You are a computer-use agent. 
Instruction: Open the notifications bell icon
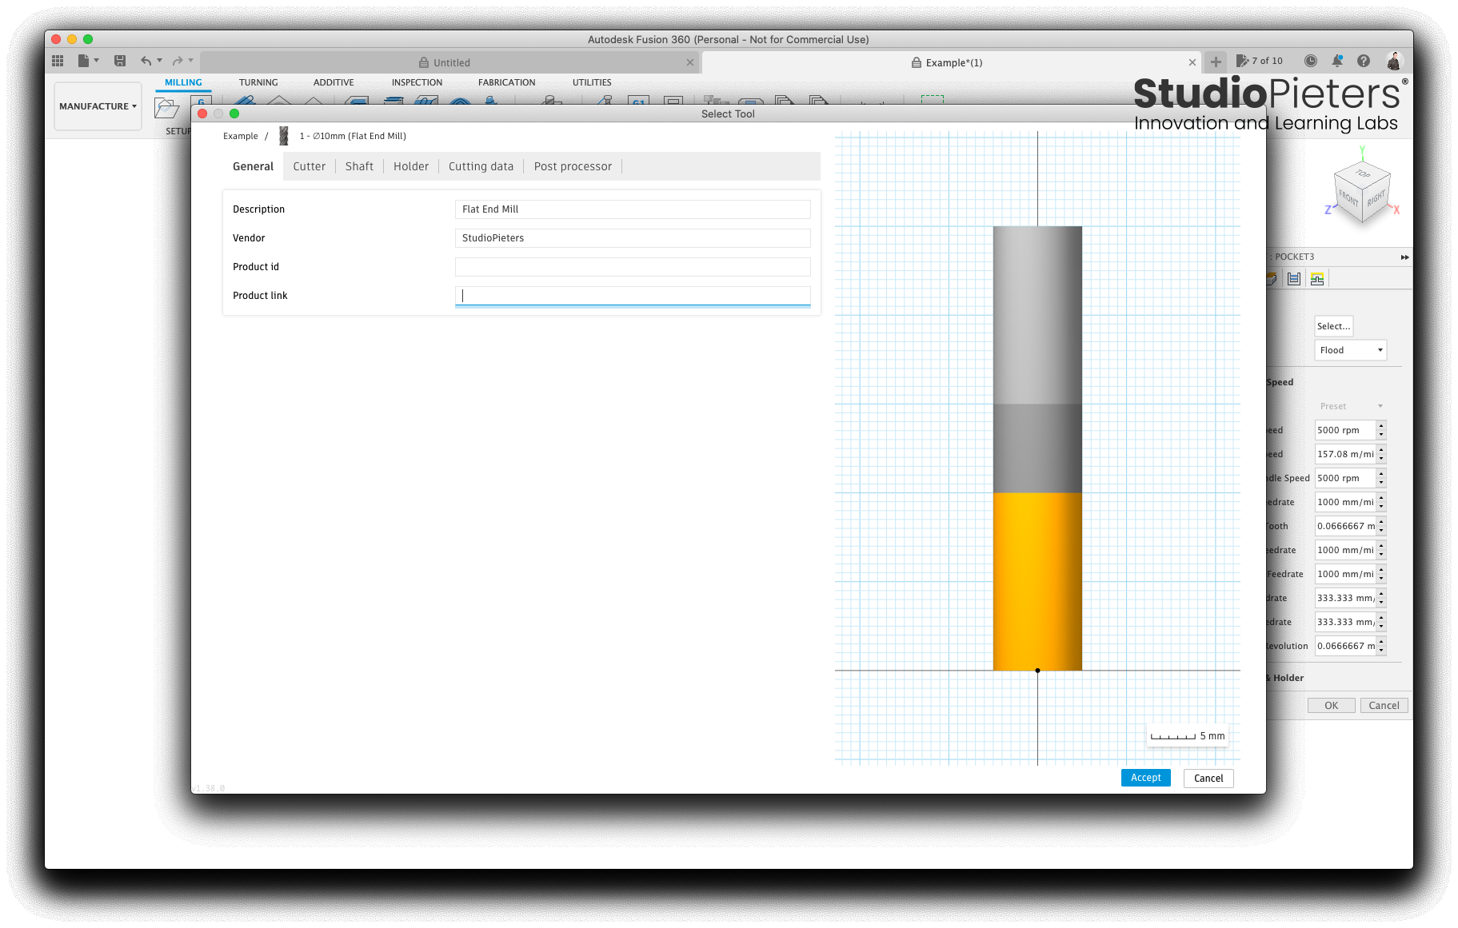[x=1337, y=61]
